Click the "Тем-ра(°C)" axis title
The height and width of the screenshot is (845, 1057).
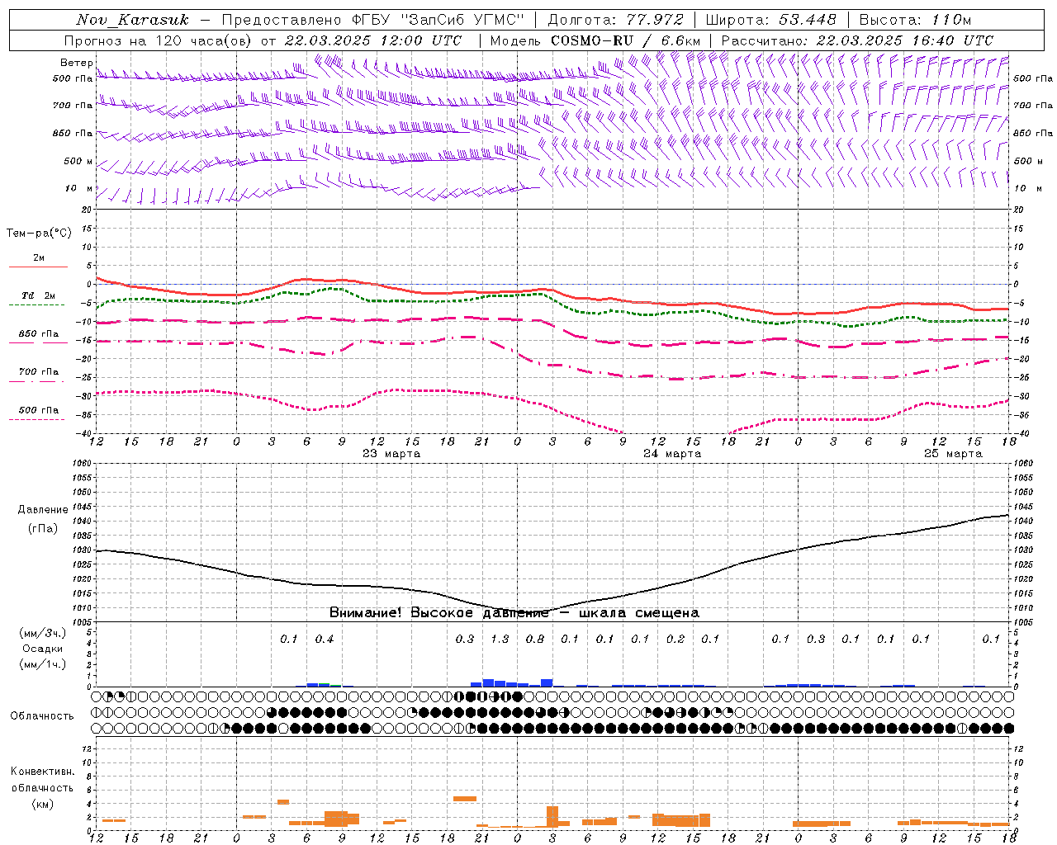point(39,234)
